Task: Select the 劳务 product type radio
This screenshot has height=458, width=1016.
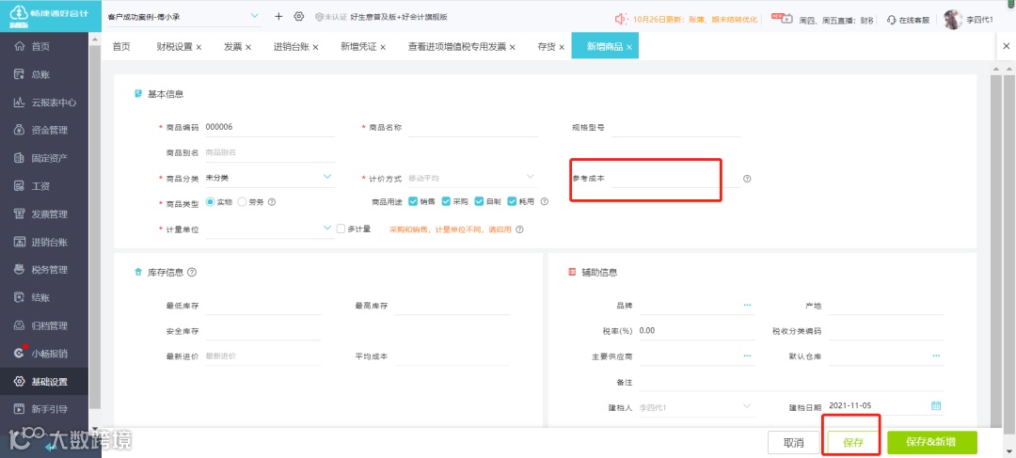Action: (242, 201)
